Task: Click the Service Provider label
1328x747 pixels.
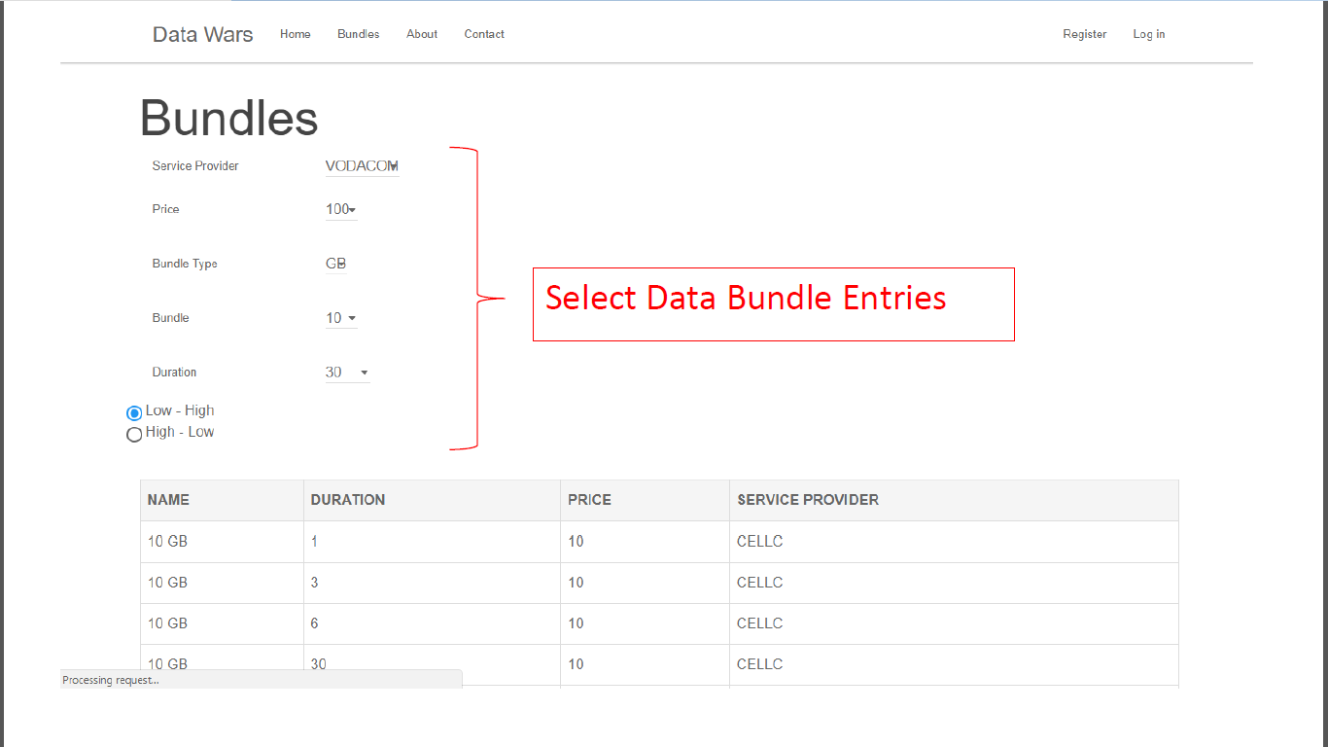Action: (195, 166)
